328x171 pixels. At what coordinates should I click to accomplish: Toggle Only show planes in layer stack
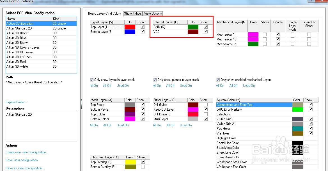(155, 80)
